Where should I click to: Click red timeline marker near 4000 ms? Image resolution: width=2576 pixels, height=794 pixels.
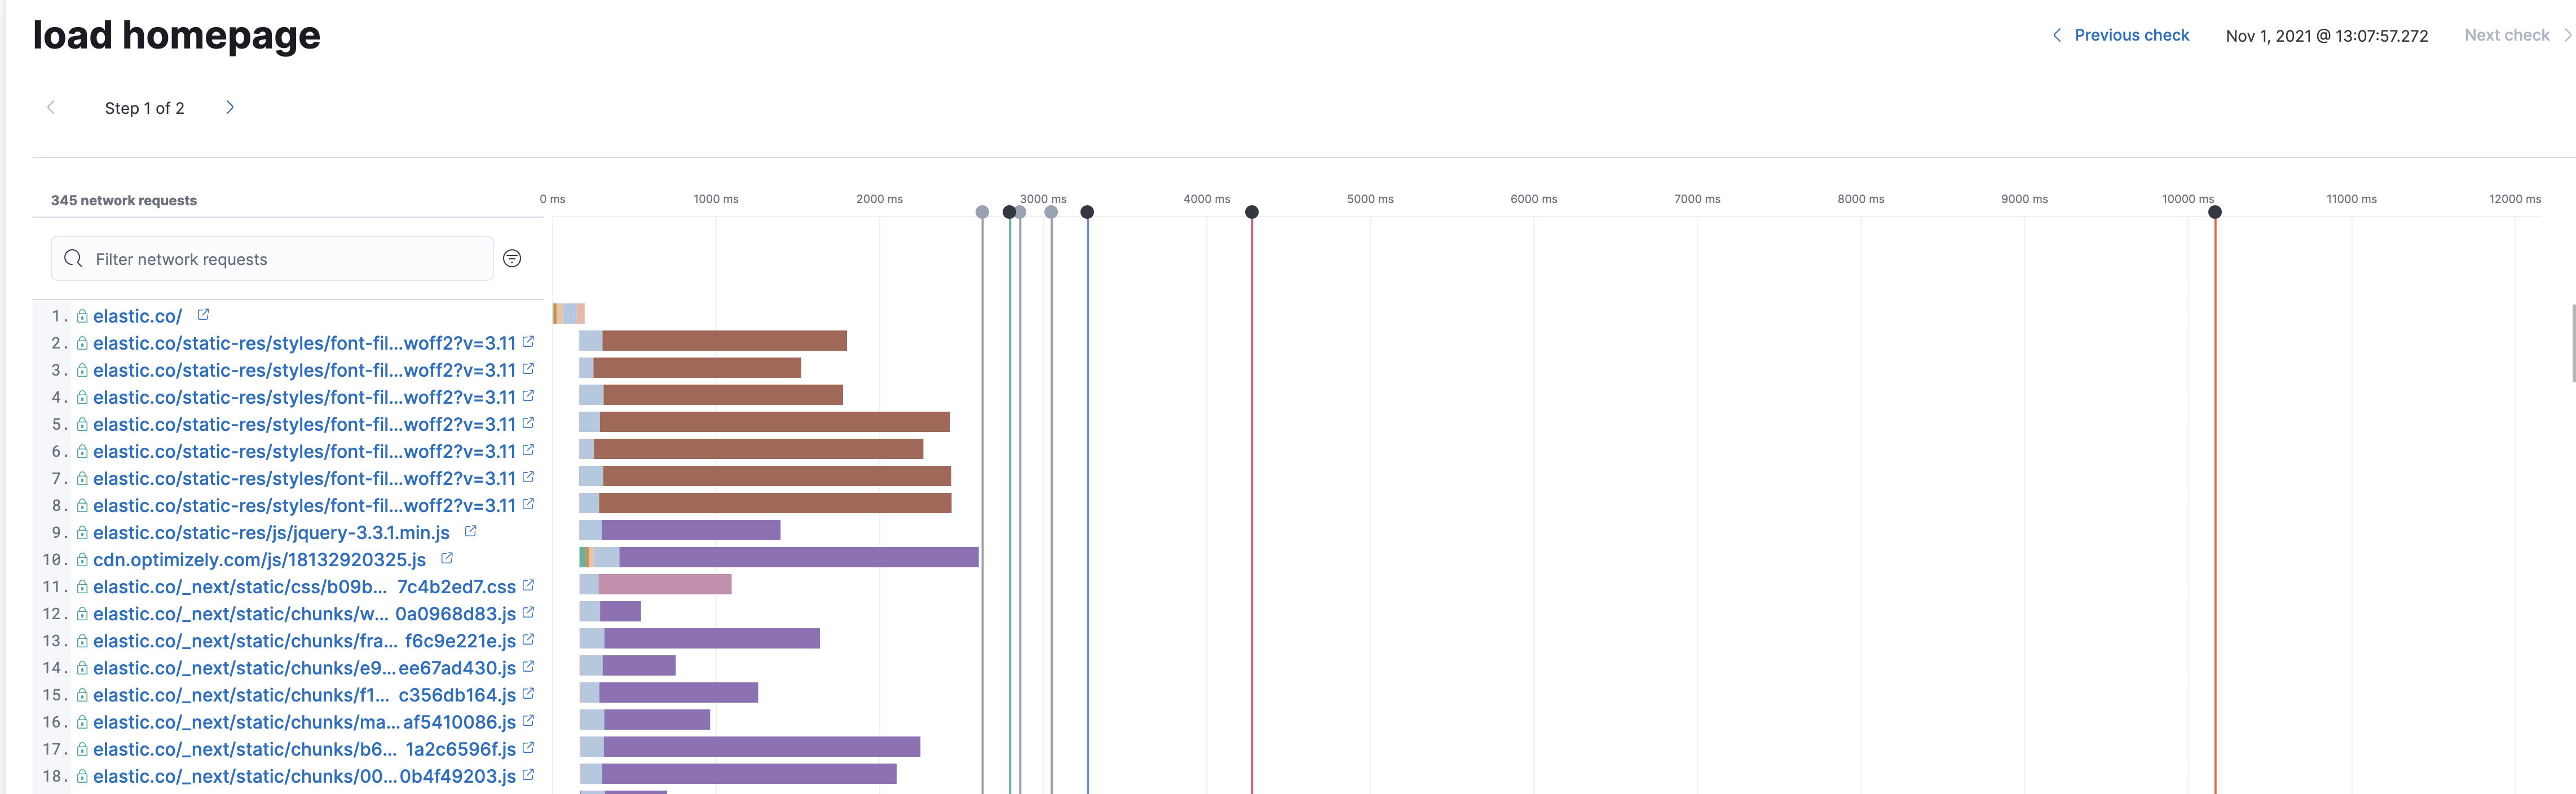(x=1252, y=212)
